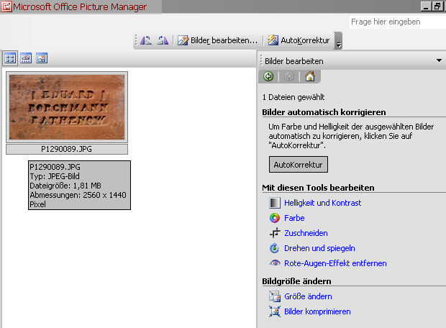Viewport: 446px width, 328px height.
Task: Open the Farbe color tool
Action: (x=294, y=218)
